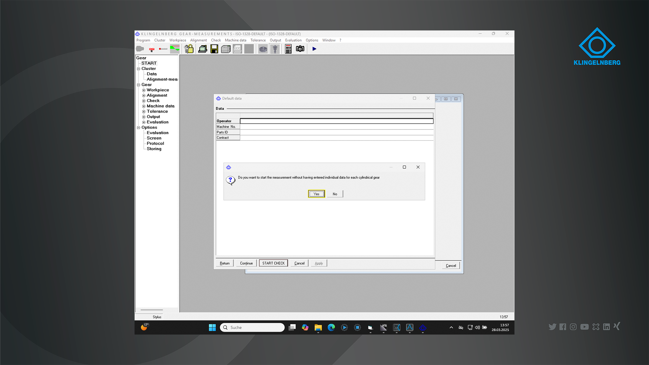Collapse the Gear tree node

pyautogui.click(x=139, y=85)
